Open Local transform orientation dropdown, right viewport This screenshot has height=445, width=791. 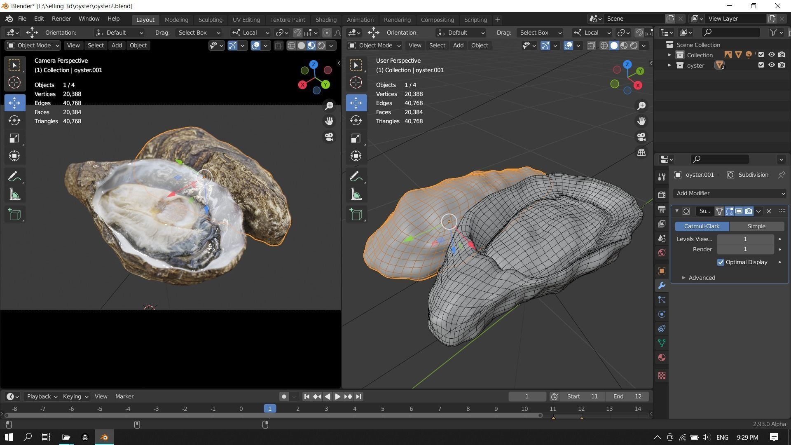592,33
